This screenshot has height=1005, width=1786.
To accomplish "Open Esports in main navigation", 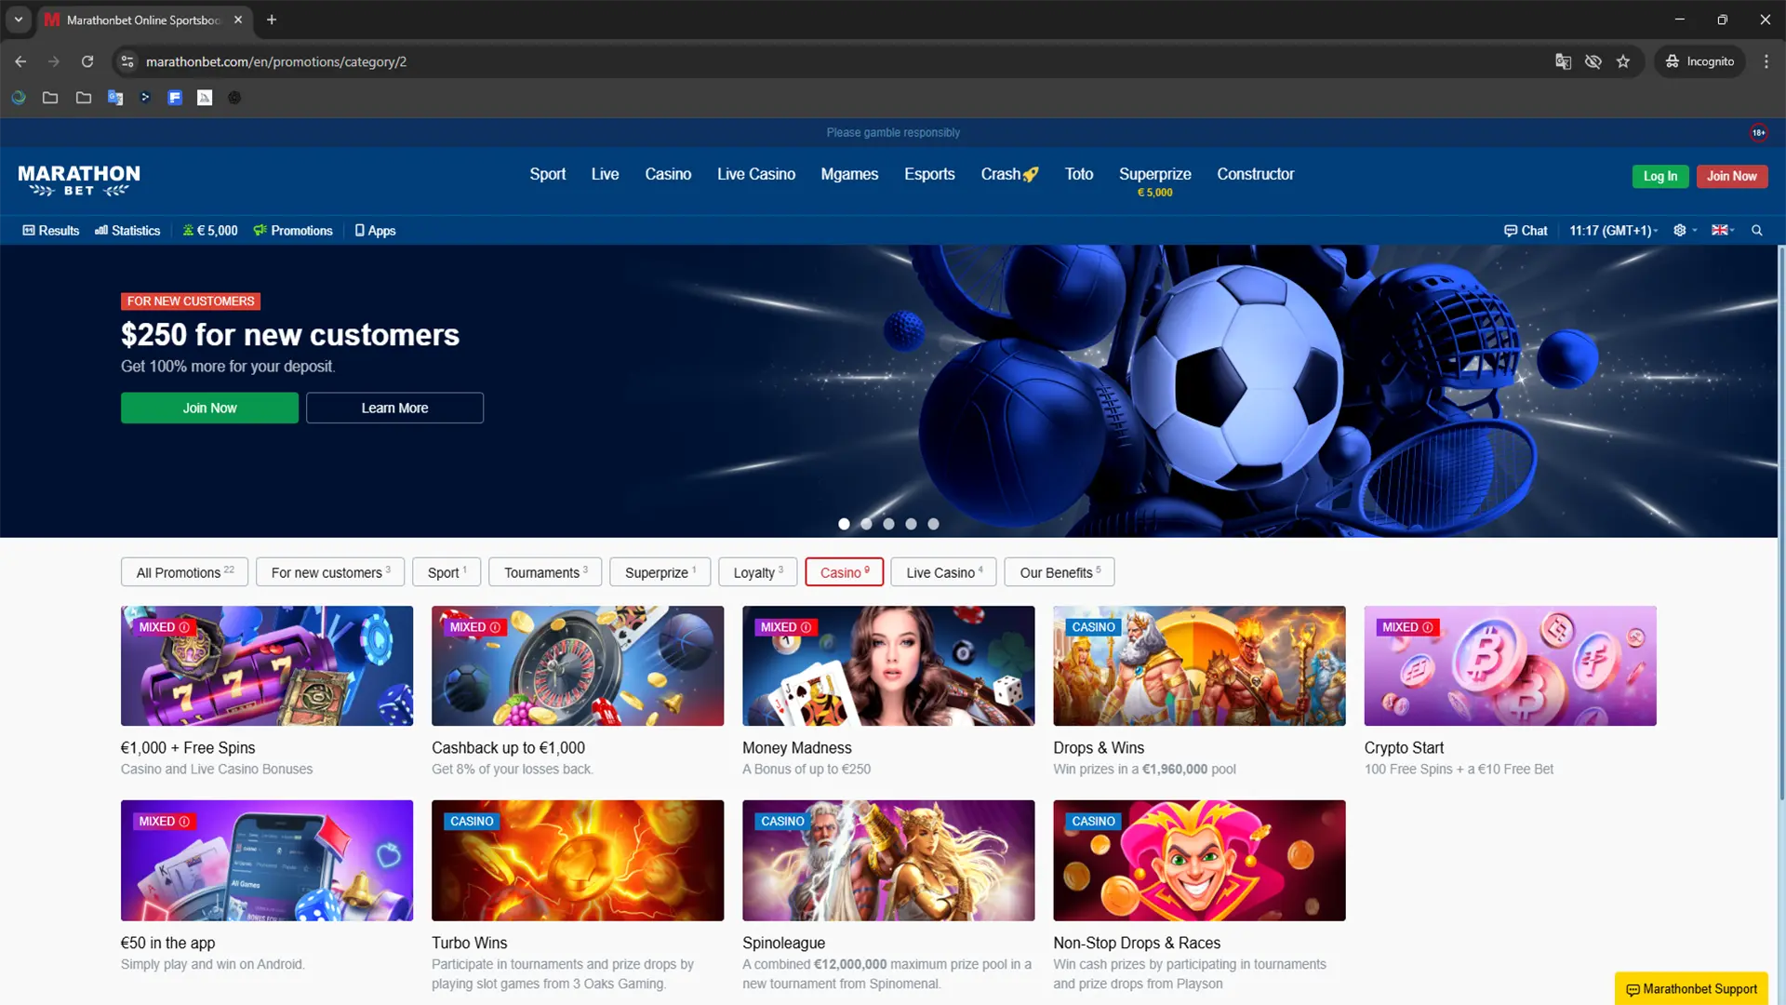I will [x=929, y=174].
